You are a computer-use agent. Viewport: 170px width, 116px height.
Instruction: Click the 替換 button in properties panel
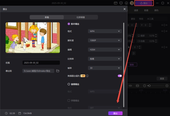coord(132,65)
